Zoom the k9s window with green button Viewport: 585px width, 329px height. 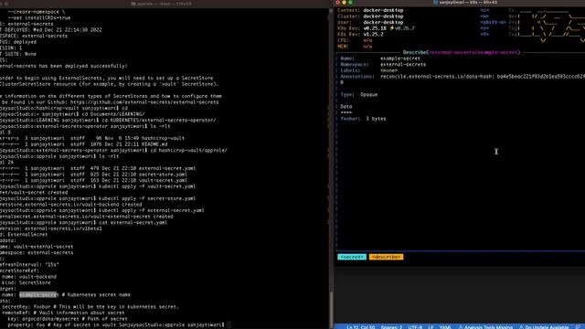pyautogui.click(x=350, y=2)
